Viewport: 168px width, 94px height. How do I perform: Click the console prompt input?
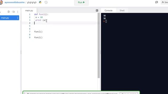pos(106,21)
